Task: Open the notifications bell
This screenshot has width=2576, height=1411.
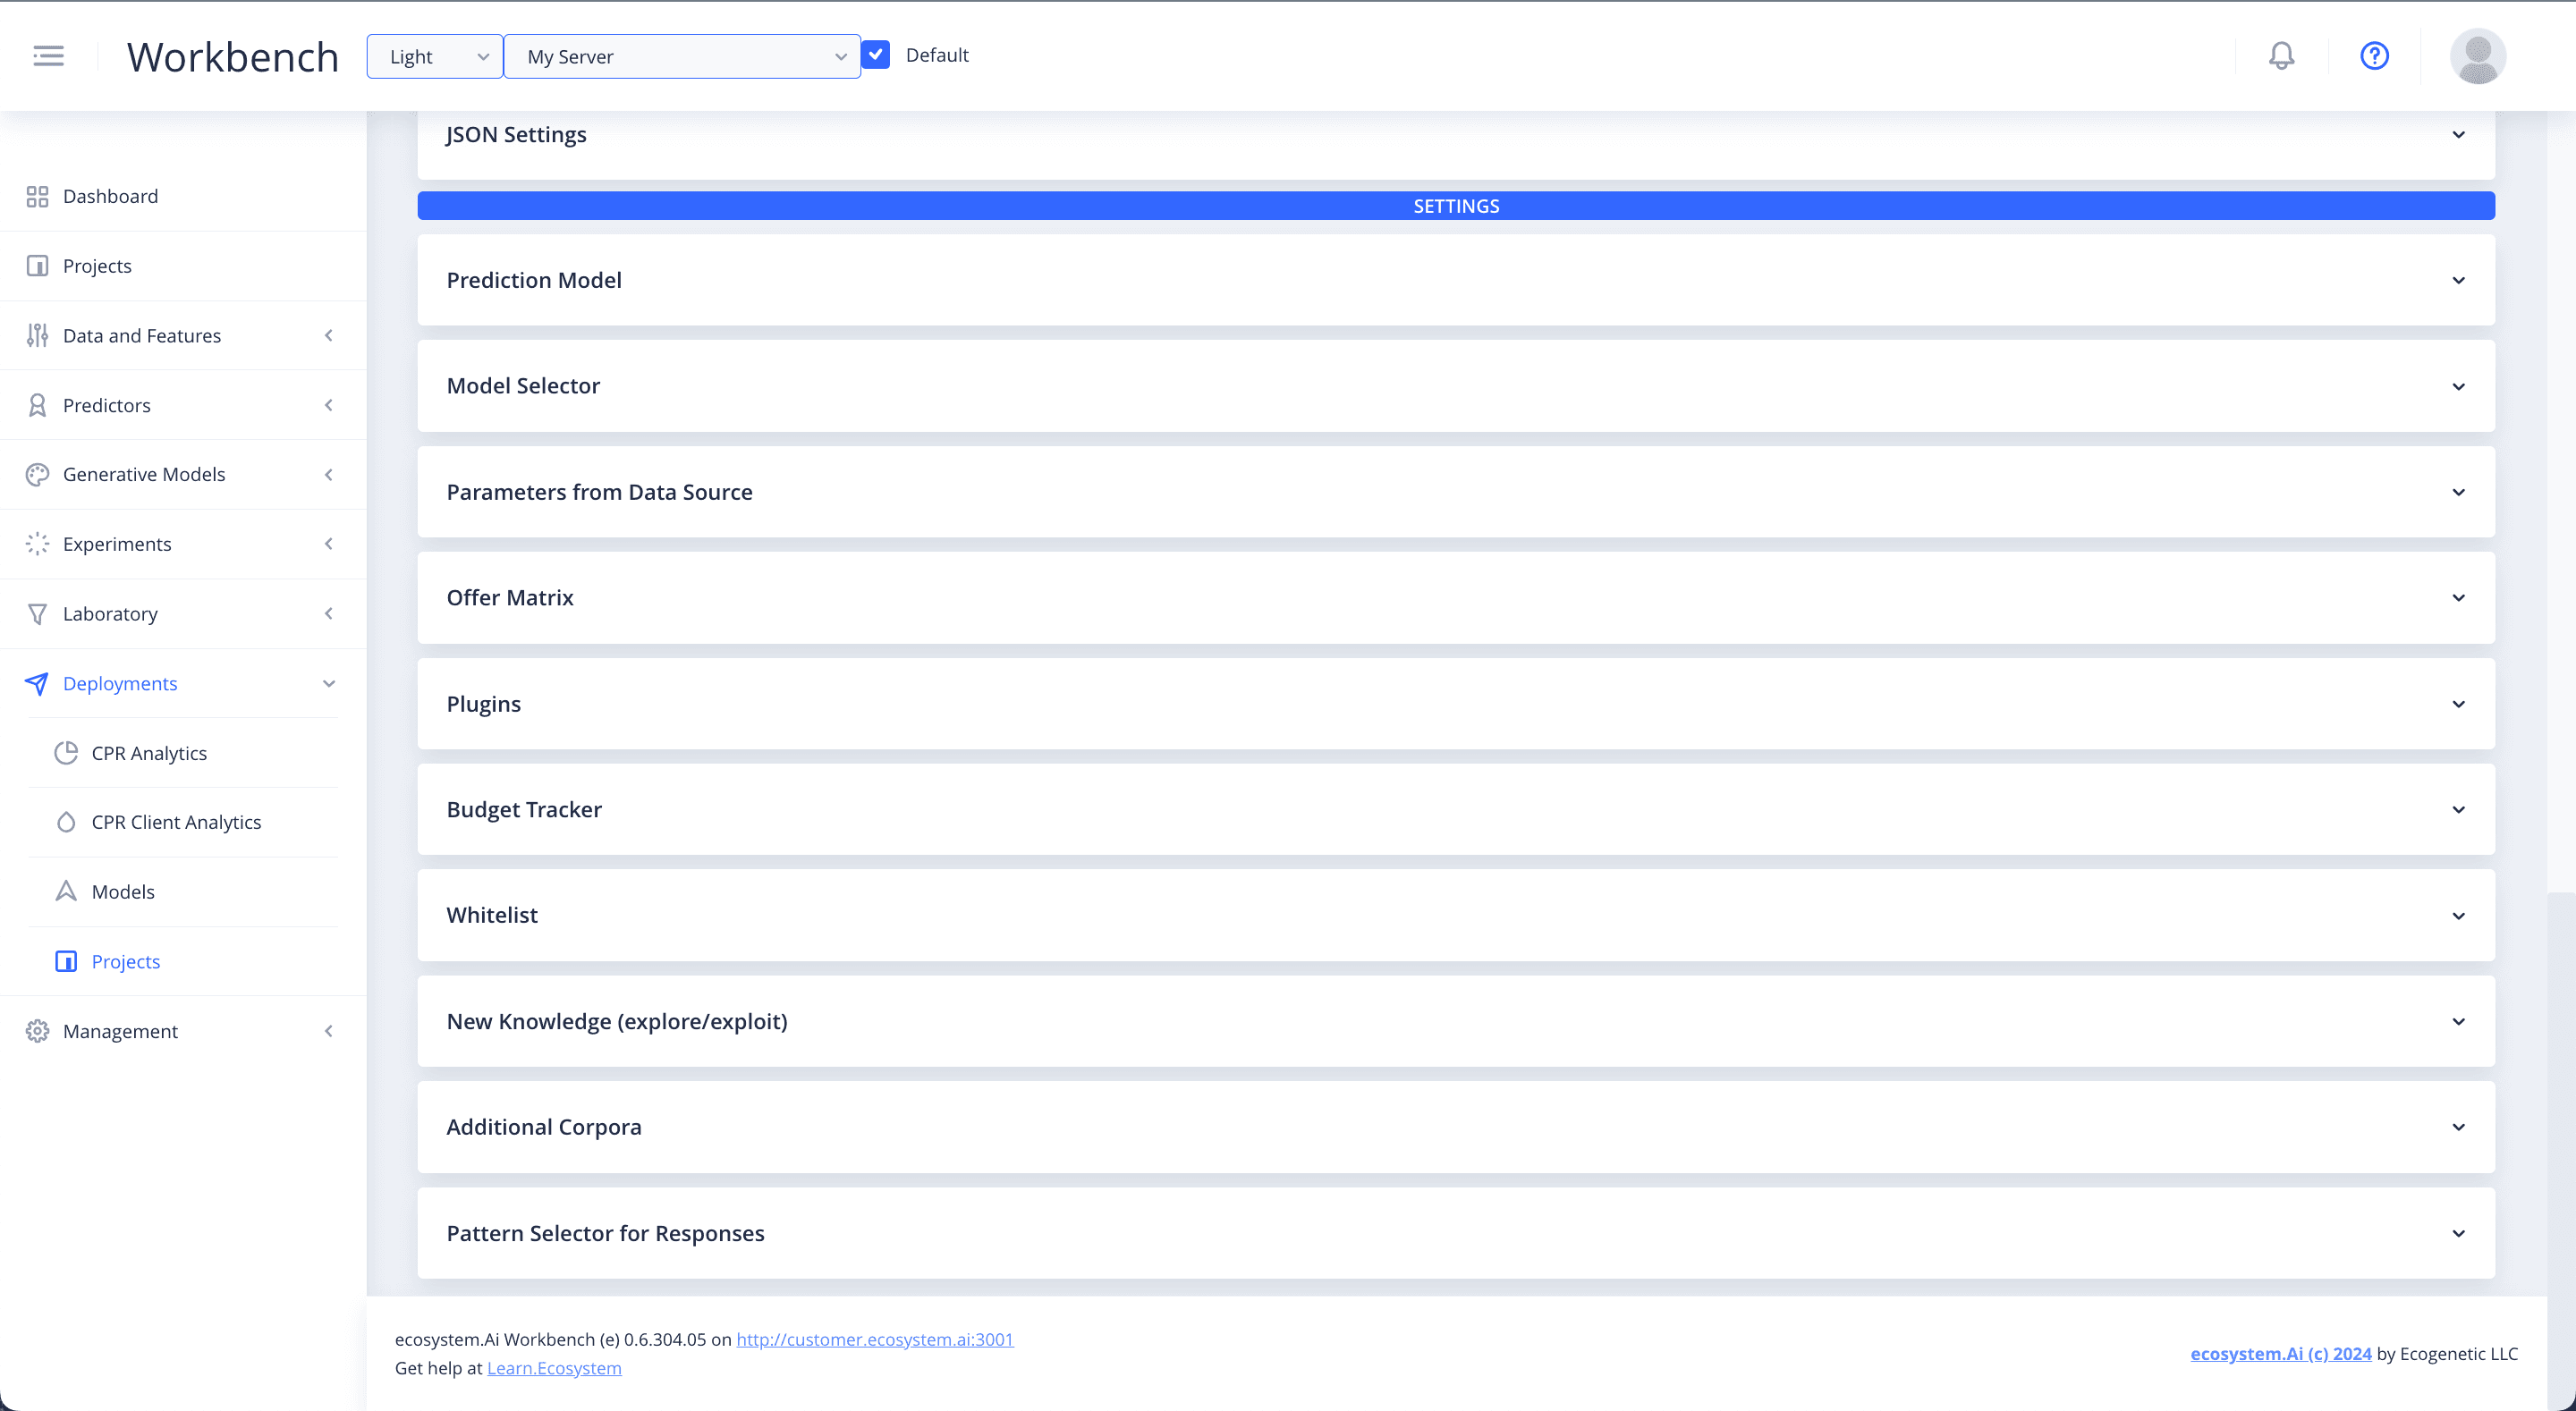Action: tap(2281, 56)
